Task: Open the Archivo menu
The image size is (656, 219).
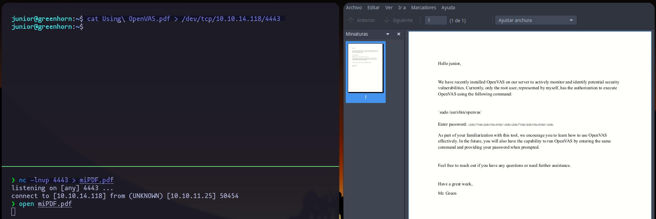Action: click(x=354, y=8)
